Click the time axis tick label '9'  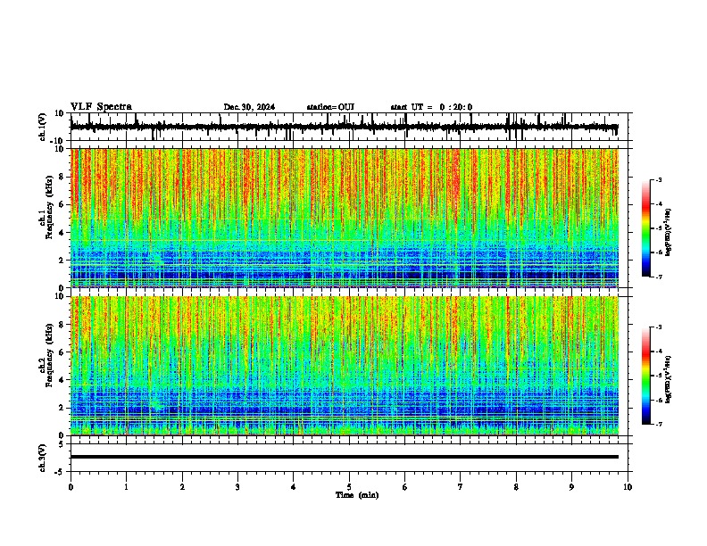[571, 487]
